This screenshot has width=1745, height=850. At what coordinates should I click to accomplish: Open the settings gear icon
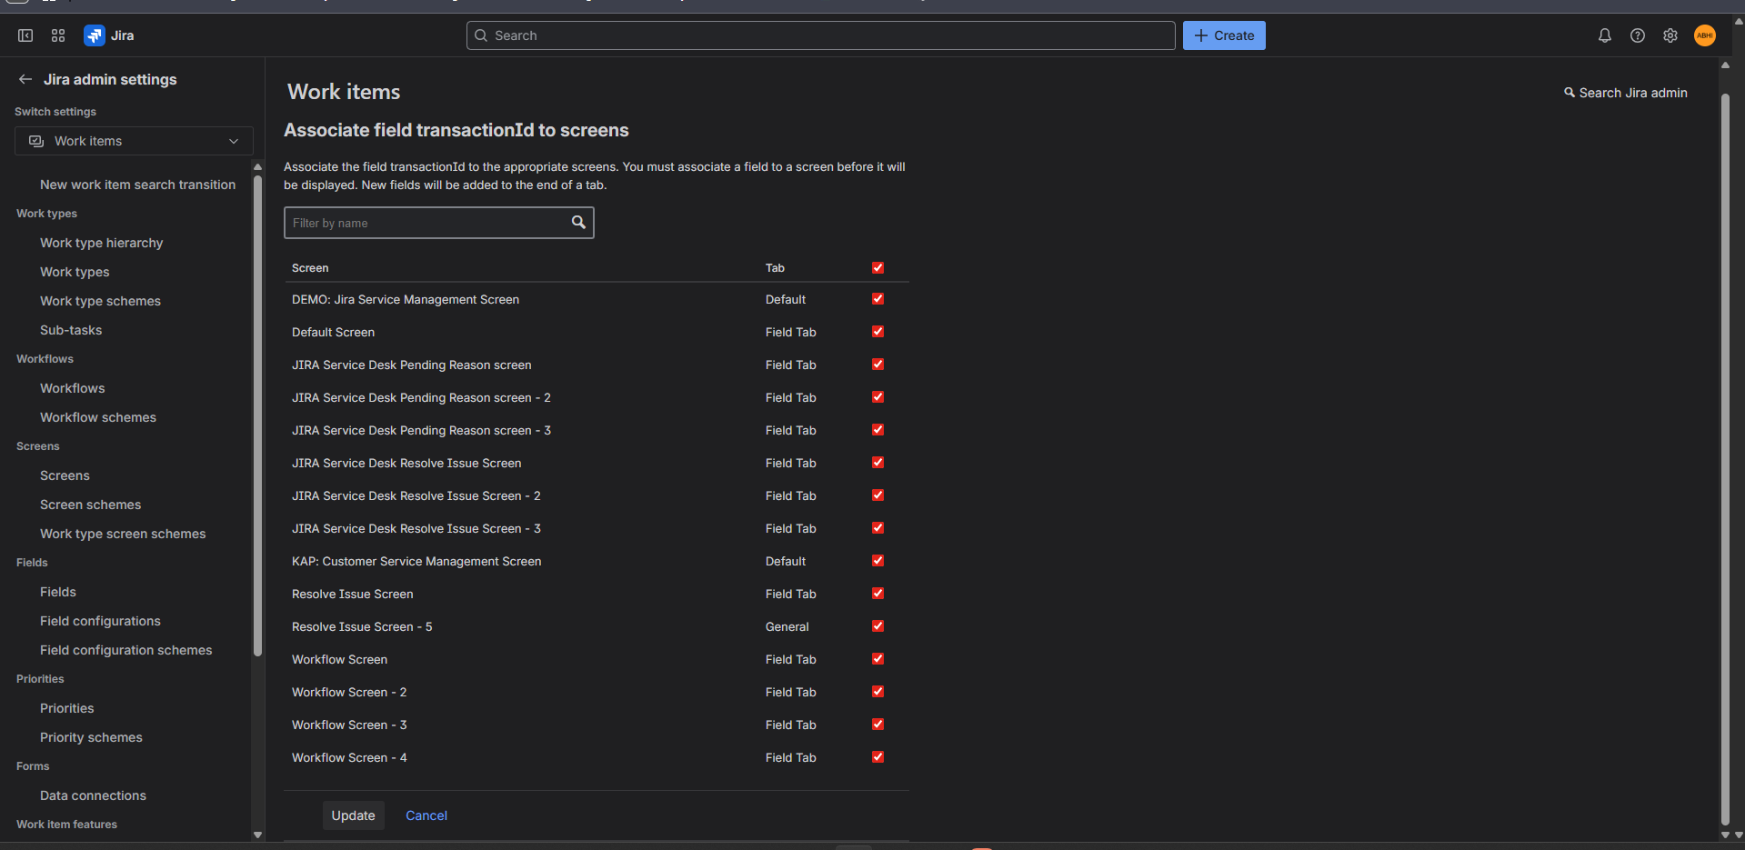coord(1670,35)
